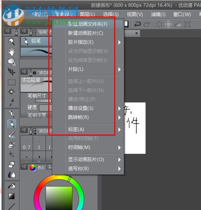This screenshot has height=210, width=201.
Task: Select the Hand move-view tool
Action: [12, 52]
